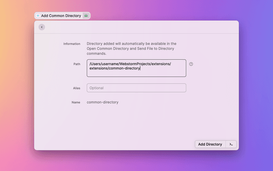The width and height of the screenshot is (273, 171).
Task: Open the actions panel terminal icon
Action: point(231,144)
